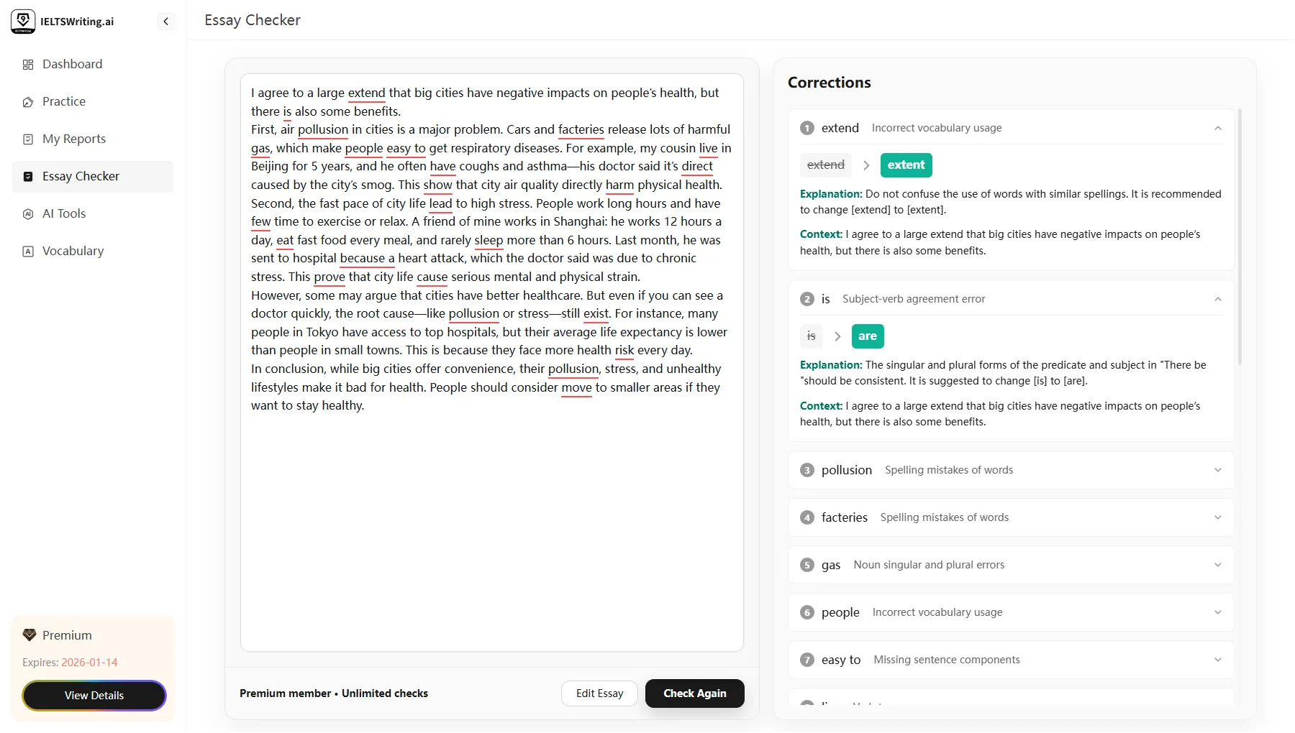Click the Essay Checker icon
The image size is (1295, 733).
28,176
